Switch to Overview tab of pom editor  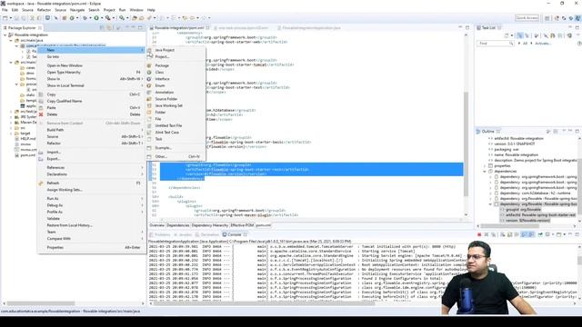tap(156, 225)
